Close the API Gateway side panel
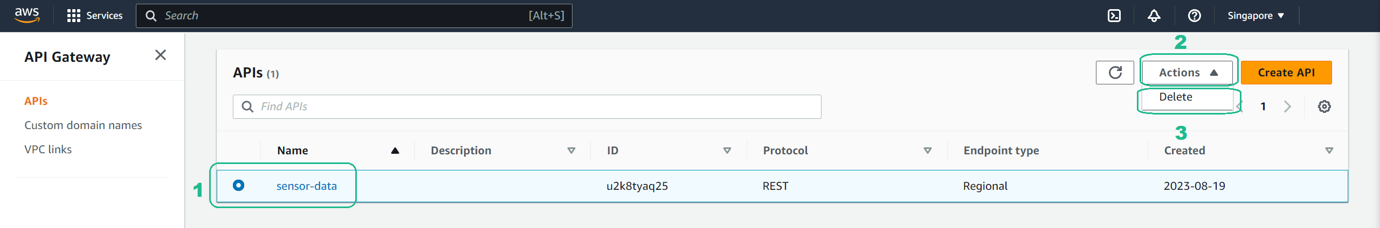Image resolution: width=1380 pixels, height=228 pixels. [x=161, y=55]
